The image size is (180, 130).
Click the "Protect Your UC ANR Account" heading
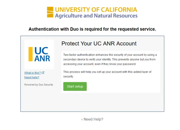point(99,44)
